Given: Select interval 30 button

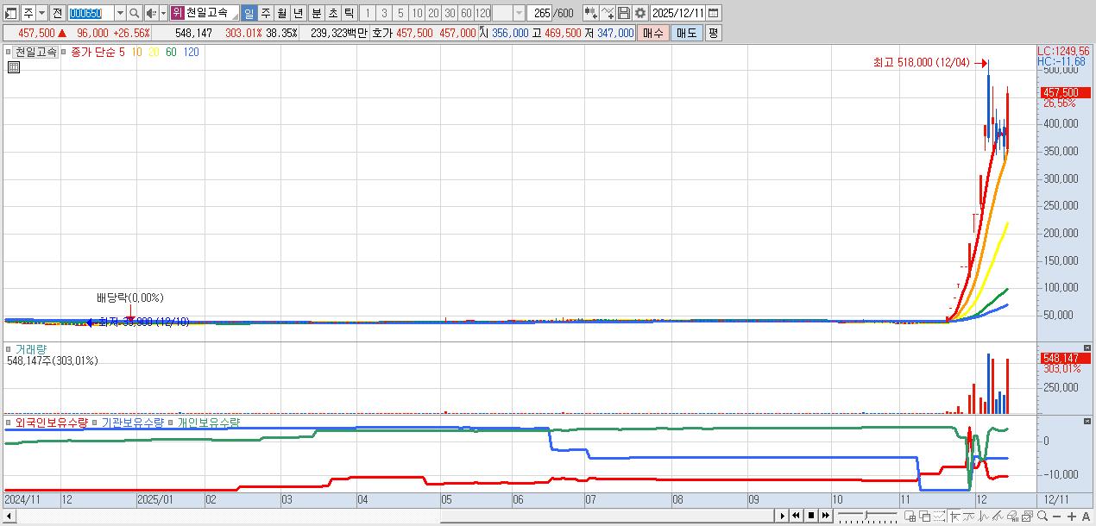Looking at the screenshot, I should click(x=450, y=13).
